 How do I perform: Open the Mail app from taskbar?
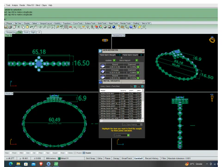tap(33, 164)
